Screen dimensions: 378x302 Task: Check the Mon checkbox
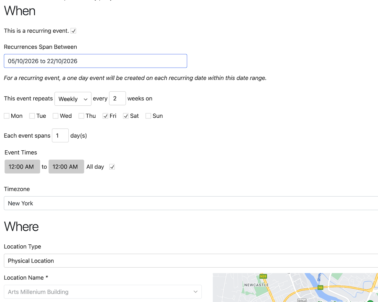[7, 116]
